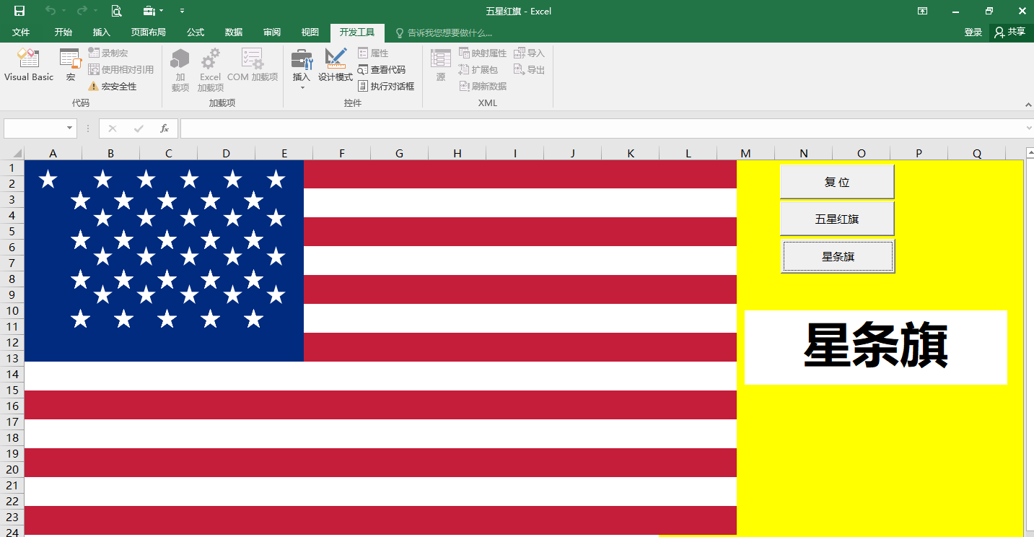Switch to the 数据 Data tab

[x=234, y=32]
